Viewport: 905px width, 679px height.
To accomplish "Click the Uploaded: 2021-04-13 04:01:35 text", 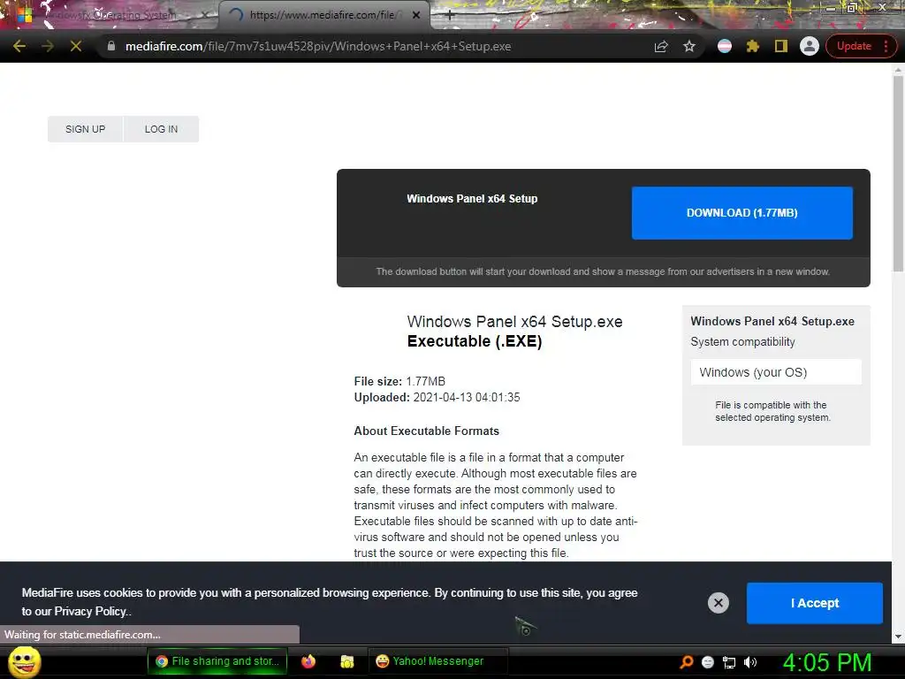I will tap(437, 397).
